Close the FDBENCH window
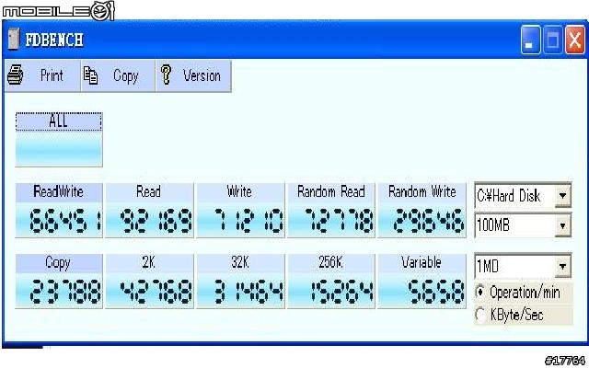The width and height of the screenshot is (589, 368). point(574,40)
